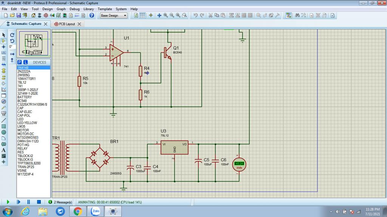Click the Home page toolbar icon
This screenshot has height=217, width=387.
pyautogui.click(x=33, y=15)
